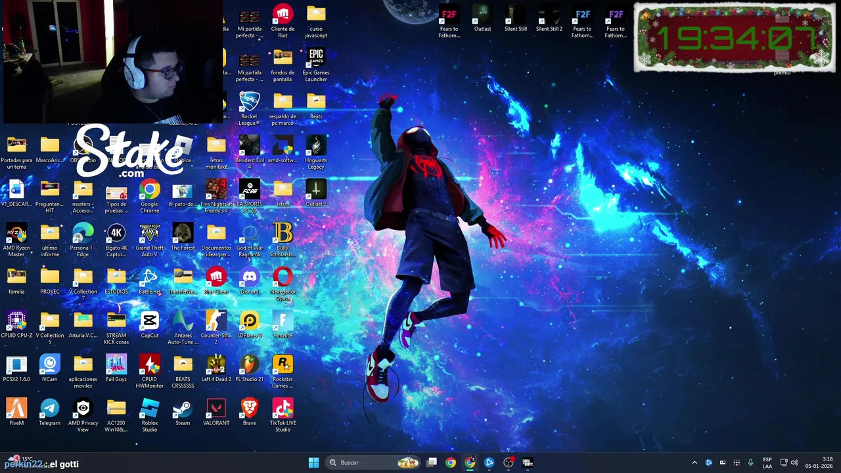This screenshot has width=841, height=473.
Task: Open Call of Duty taskbar icon
Action: [528, 462]
